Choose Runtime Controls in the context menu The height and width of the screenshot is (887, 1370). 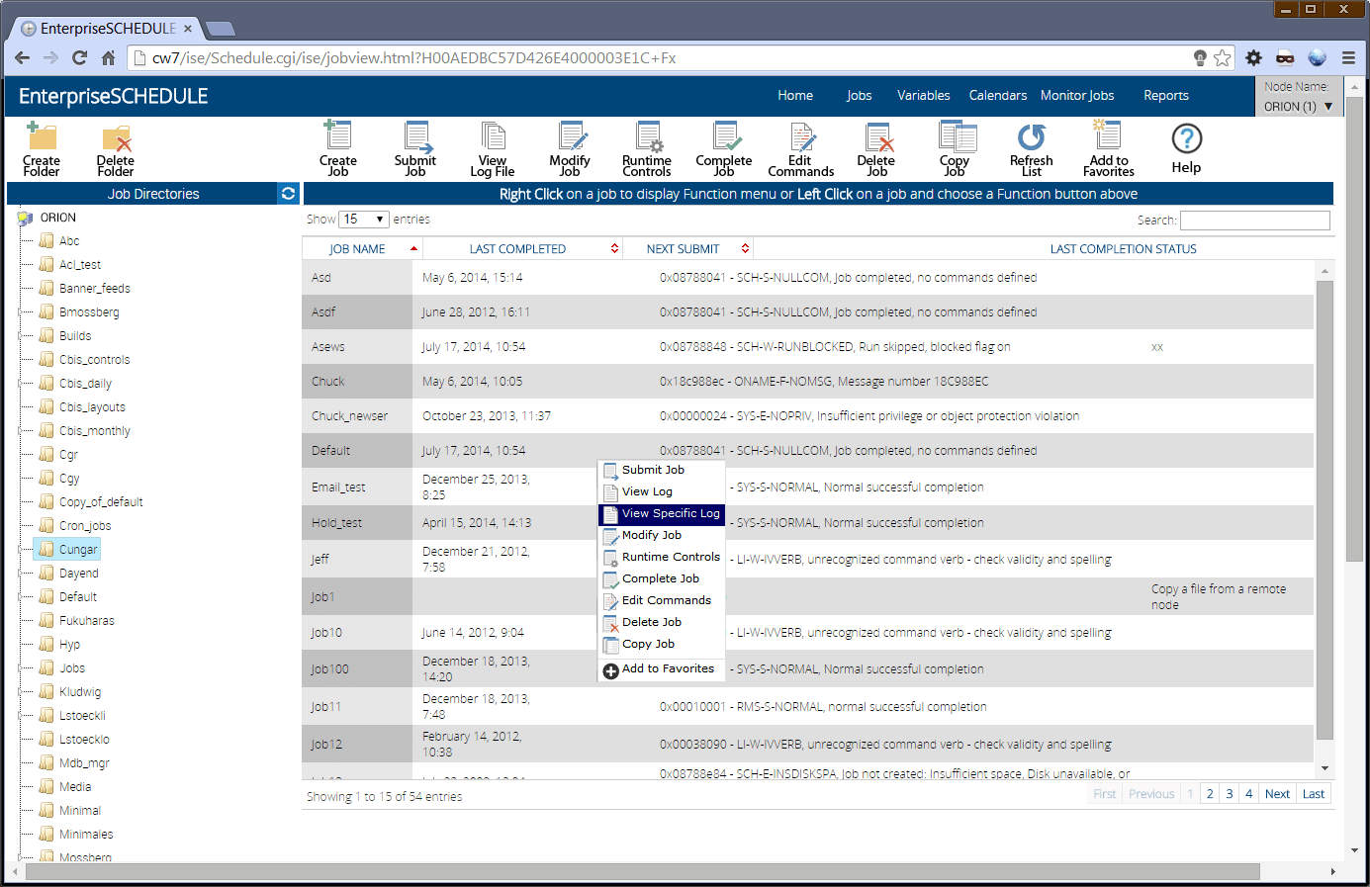(x=662, y=557)
